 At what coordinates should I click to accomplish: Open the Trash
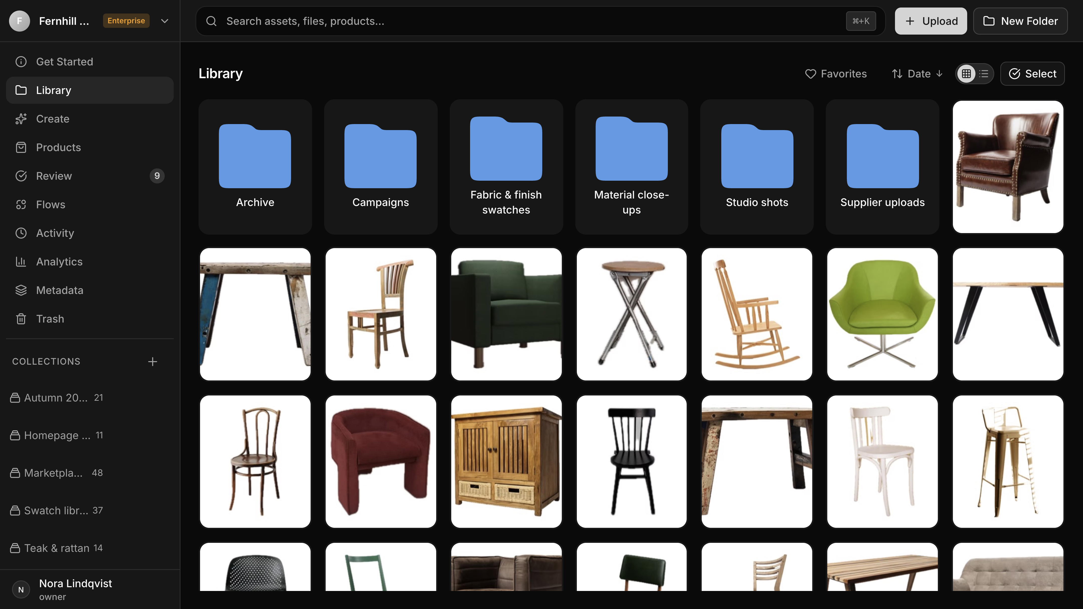pos(90,319)
